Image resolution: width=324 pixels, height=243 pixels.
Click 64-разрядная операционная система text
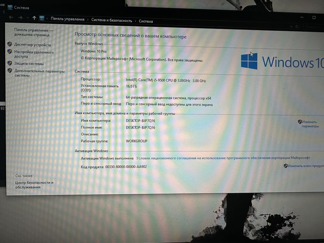coord(168,98)
